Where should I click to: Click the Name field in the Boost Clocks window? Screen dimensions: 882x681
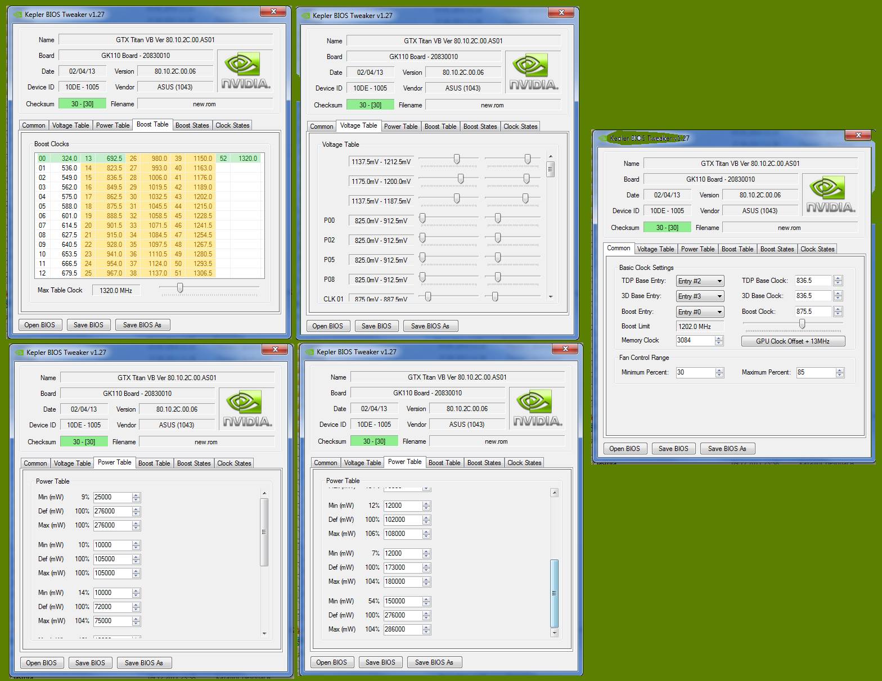point(165,40)
